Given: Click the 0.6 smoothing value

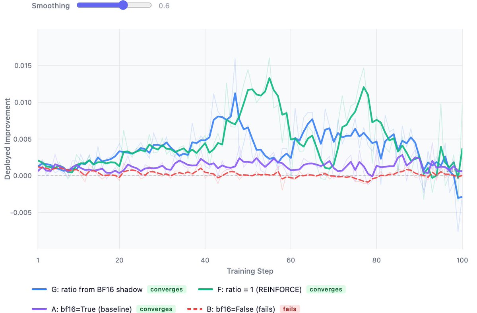Looking at the screenshot, I should (x=164, y=6).
